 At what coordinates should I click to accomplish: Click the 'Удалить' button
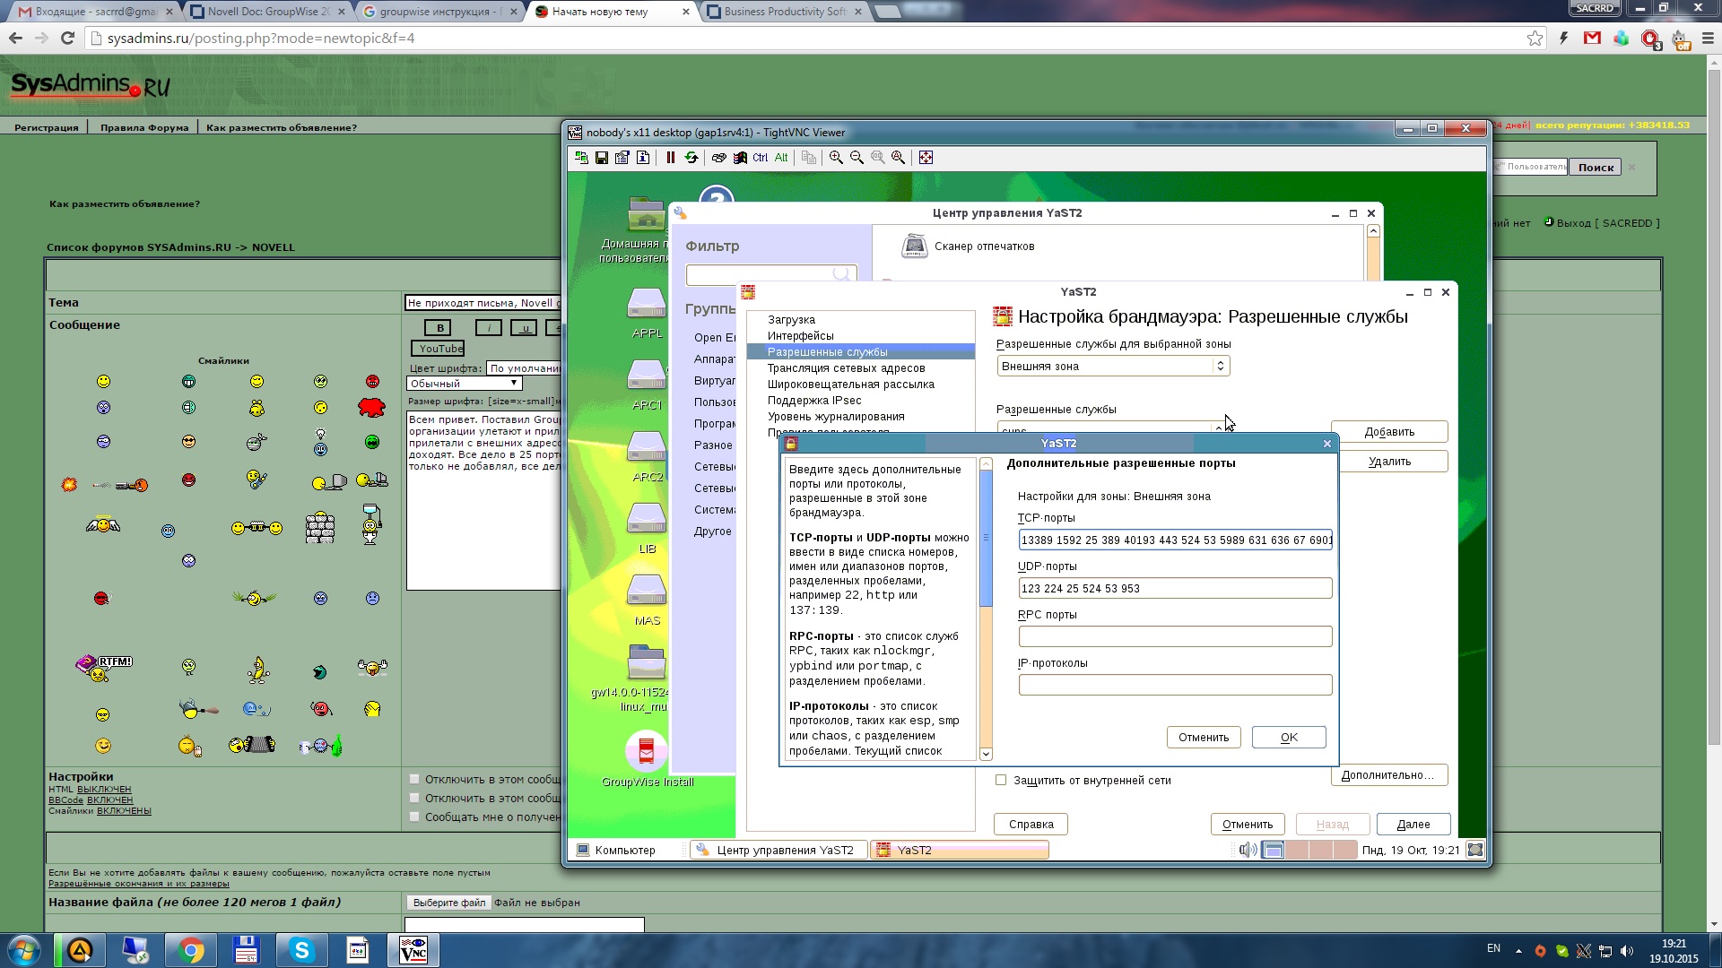pyautogui.click(x=1389, y=462)
